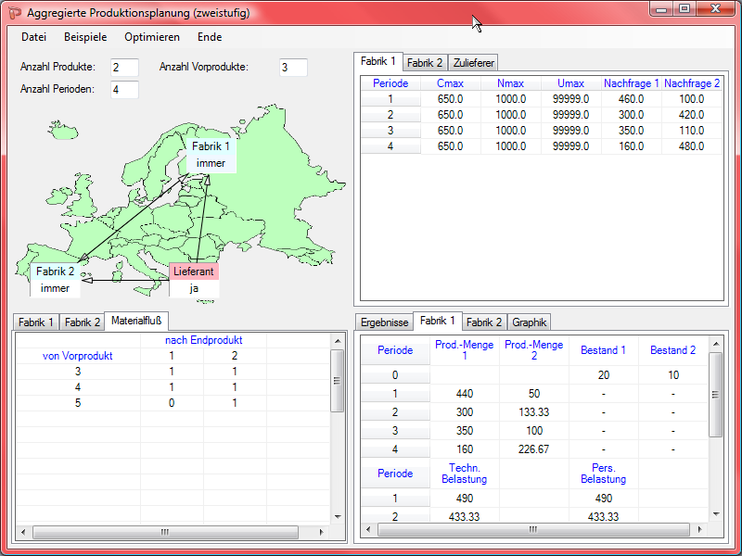742x556 pixels.
Task: Open the Ergebnisse tab
Action: [384, 322]
